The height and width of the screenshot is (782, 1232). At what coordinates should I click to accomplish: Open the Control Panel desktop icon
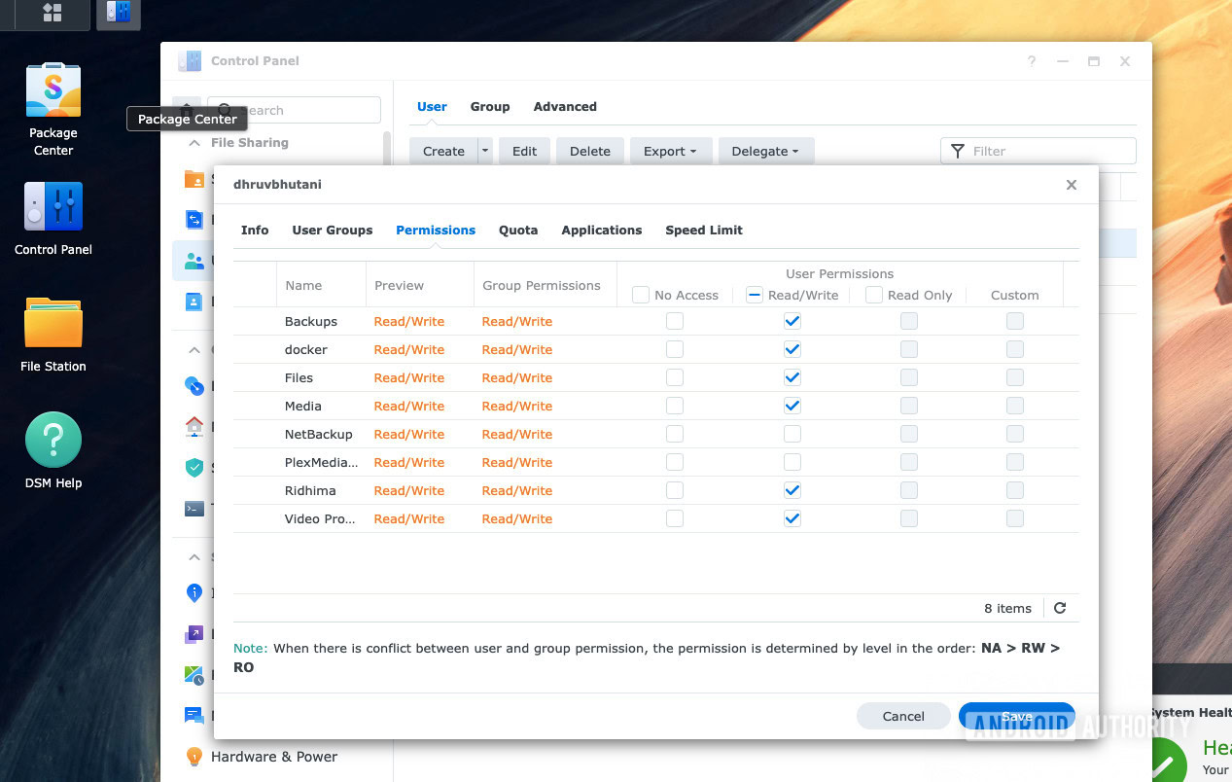click(x=53, y=208)
